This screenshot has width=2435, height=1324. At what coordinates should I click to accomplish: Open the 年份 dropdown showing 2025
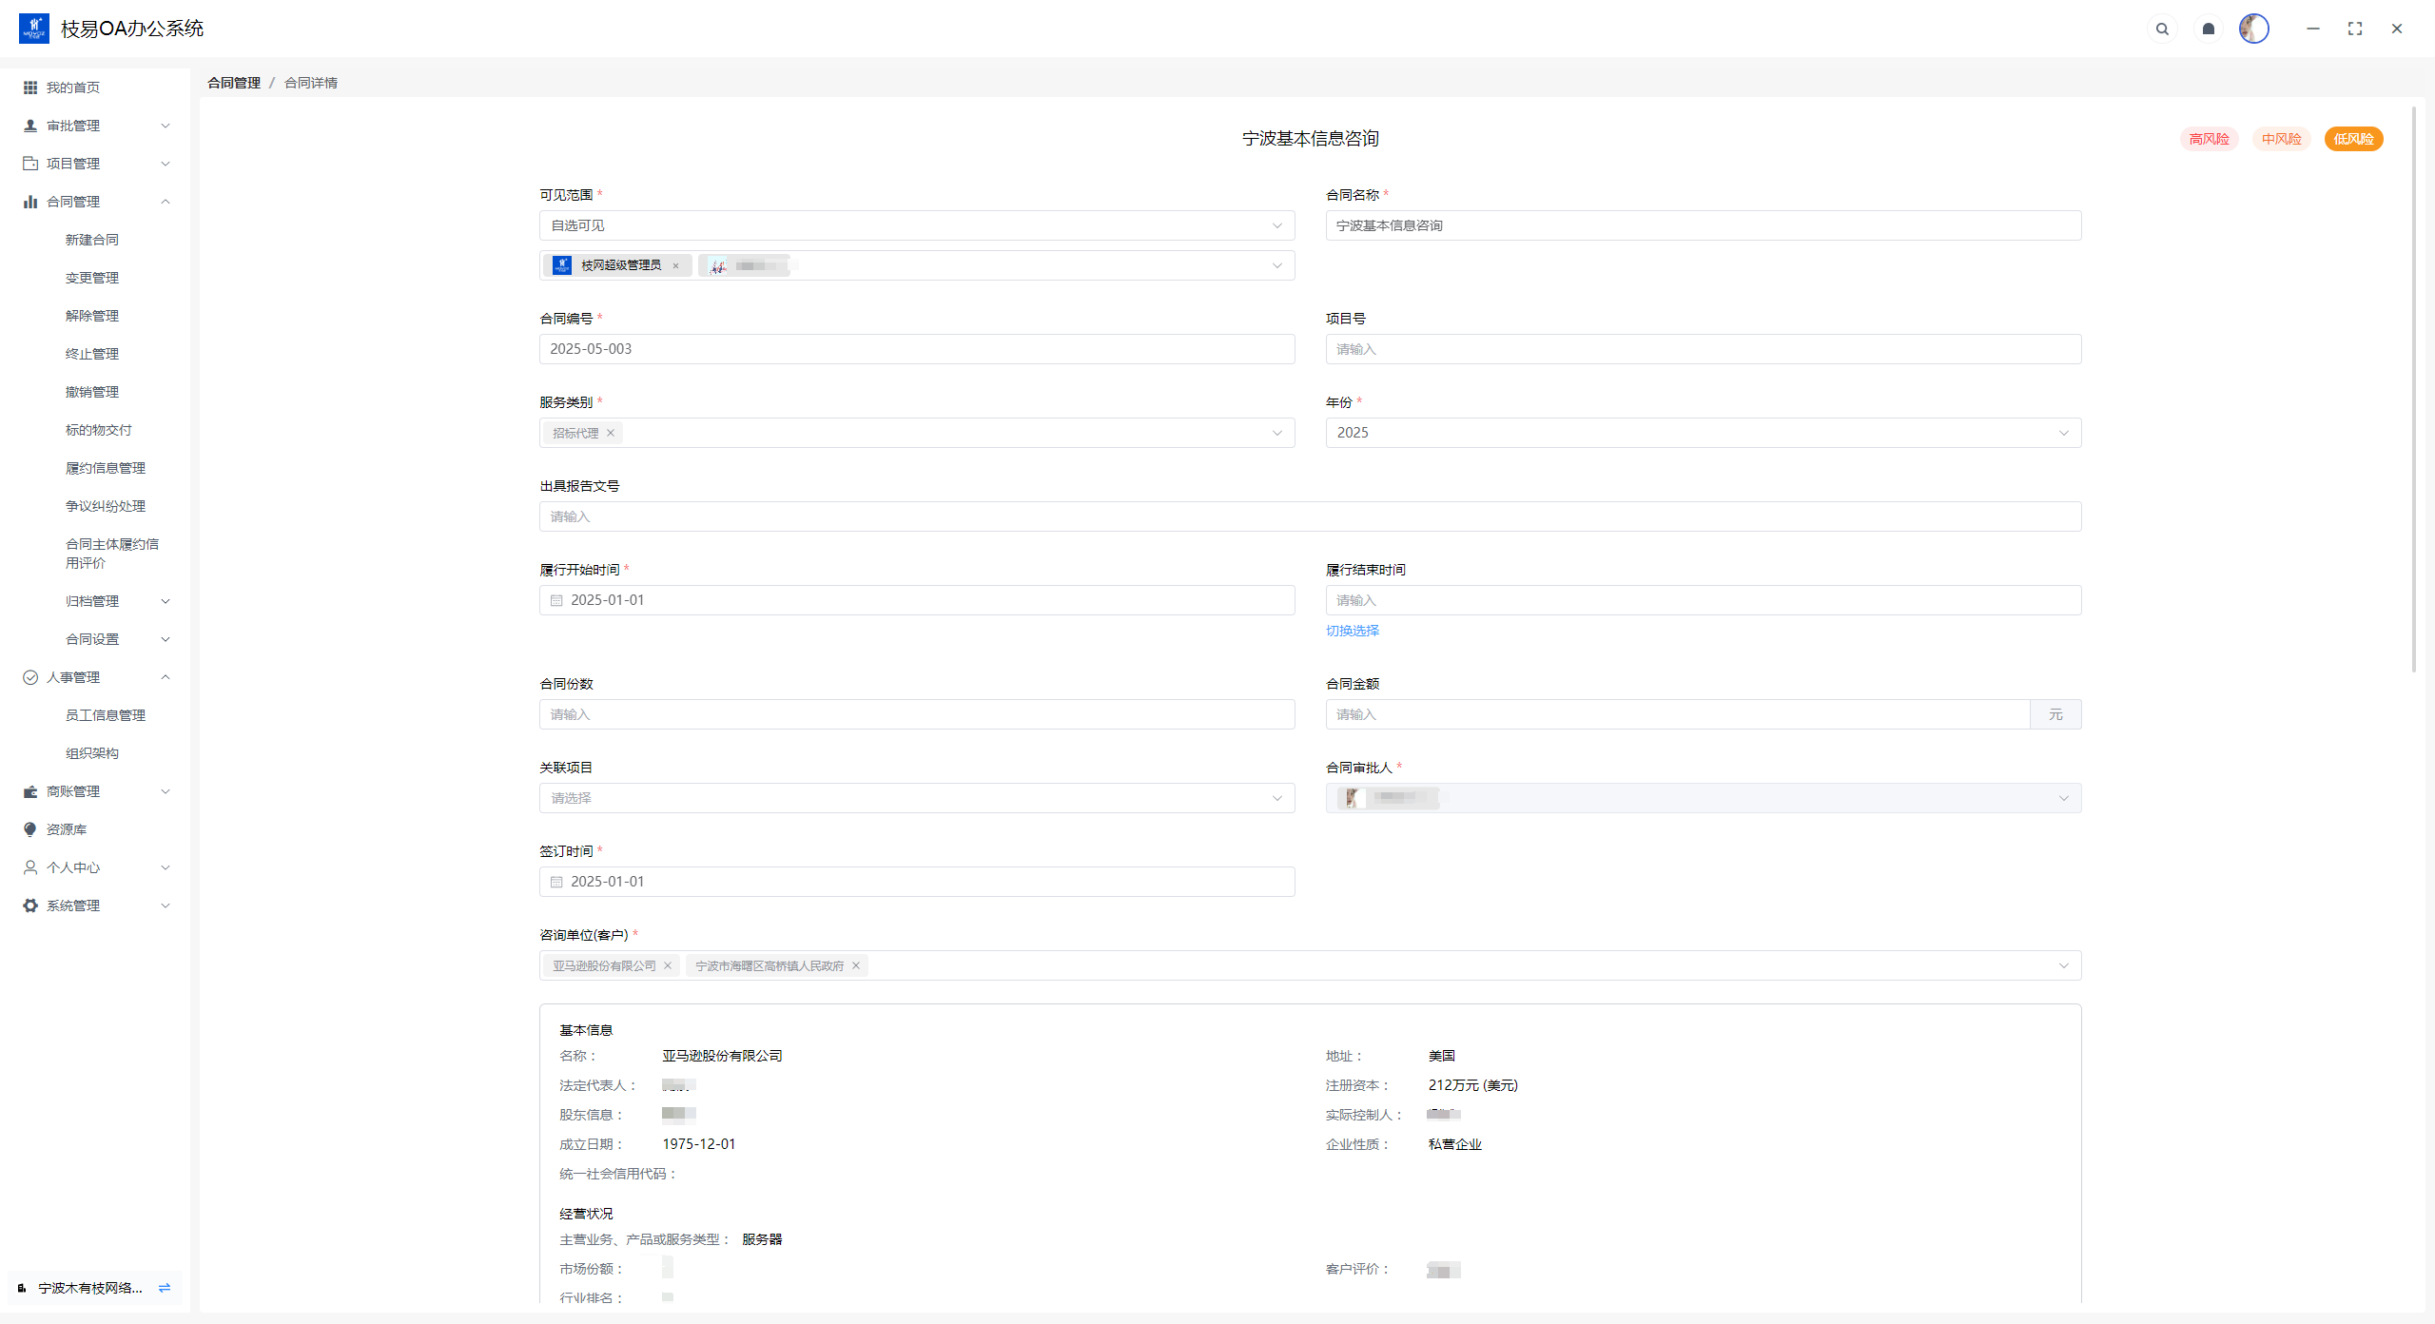[1703, 433]
